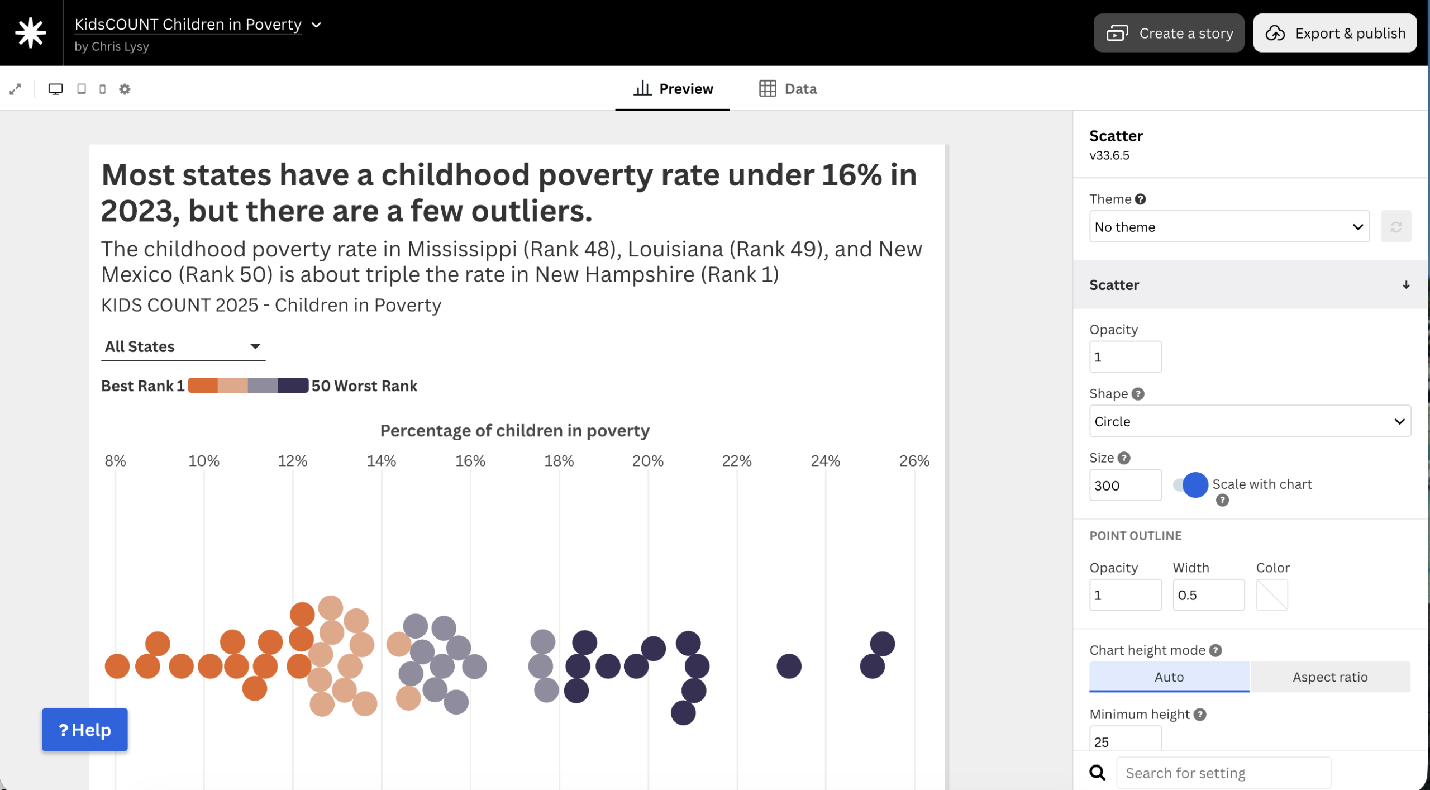The width and height of the screenshot is (1430, 790).
Task: Switch to tablet preview mode icon
Action: [x=82, y=89]
